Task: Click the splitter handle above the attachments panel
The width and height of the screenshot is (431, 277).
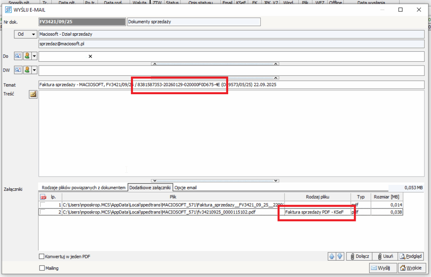Action: [x=215, y=181]
